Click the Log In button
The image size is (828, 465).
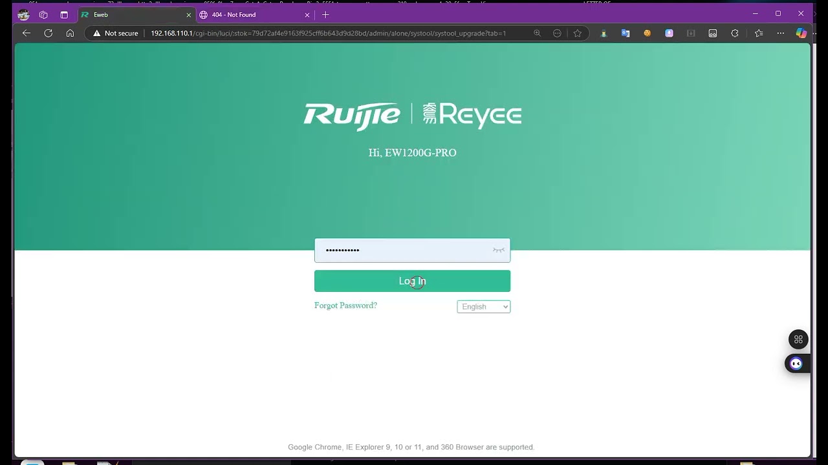(412, 281)
